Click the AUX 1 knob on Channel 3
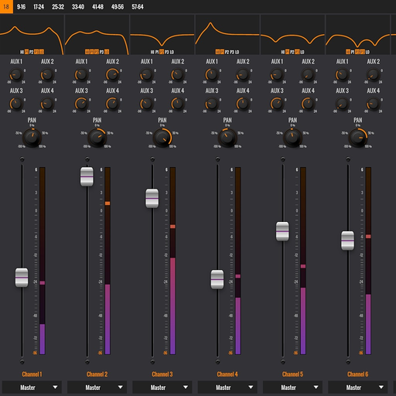 tap(147, 75)
